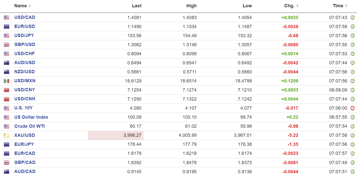
Task: Sort by Time column sort arrows
Action: (346, 6)
